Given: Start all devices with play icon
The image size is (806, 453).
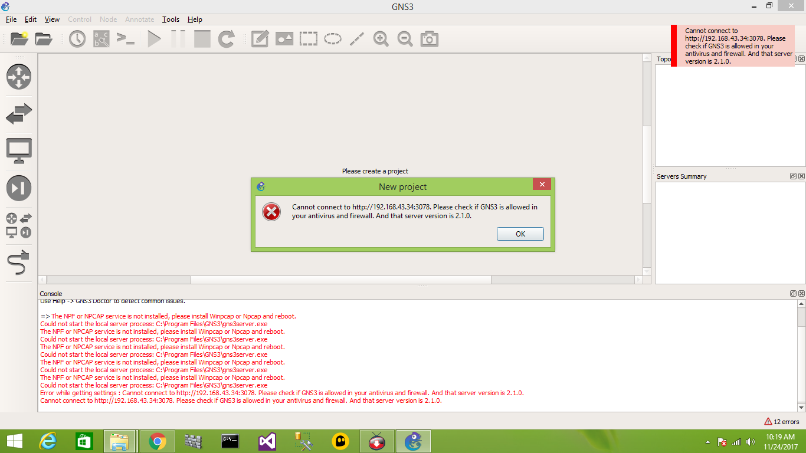Looking at the screenshot, I should (154, 39).
